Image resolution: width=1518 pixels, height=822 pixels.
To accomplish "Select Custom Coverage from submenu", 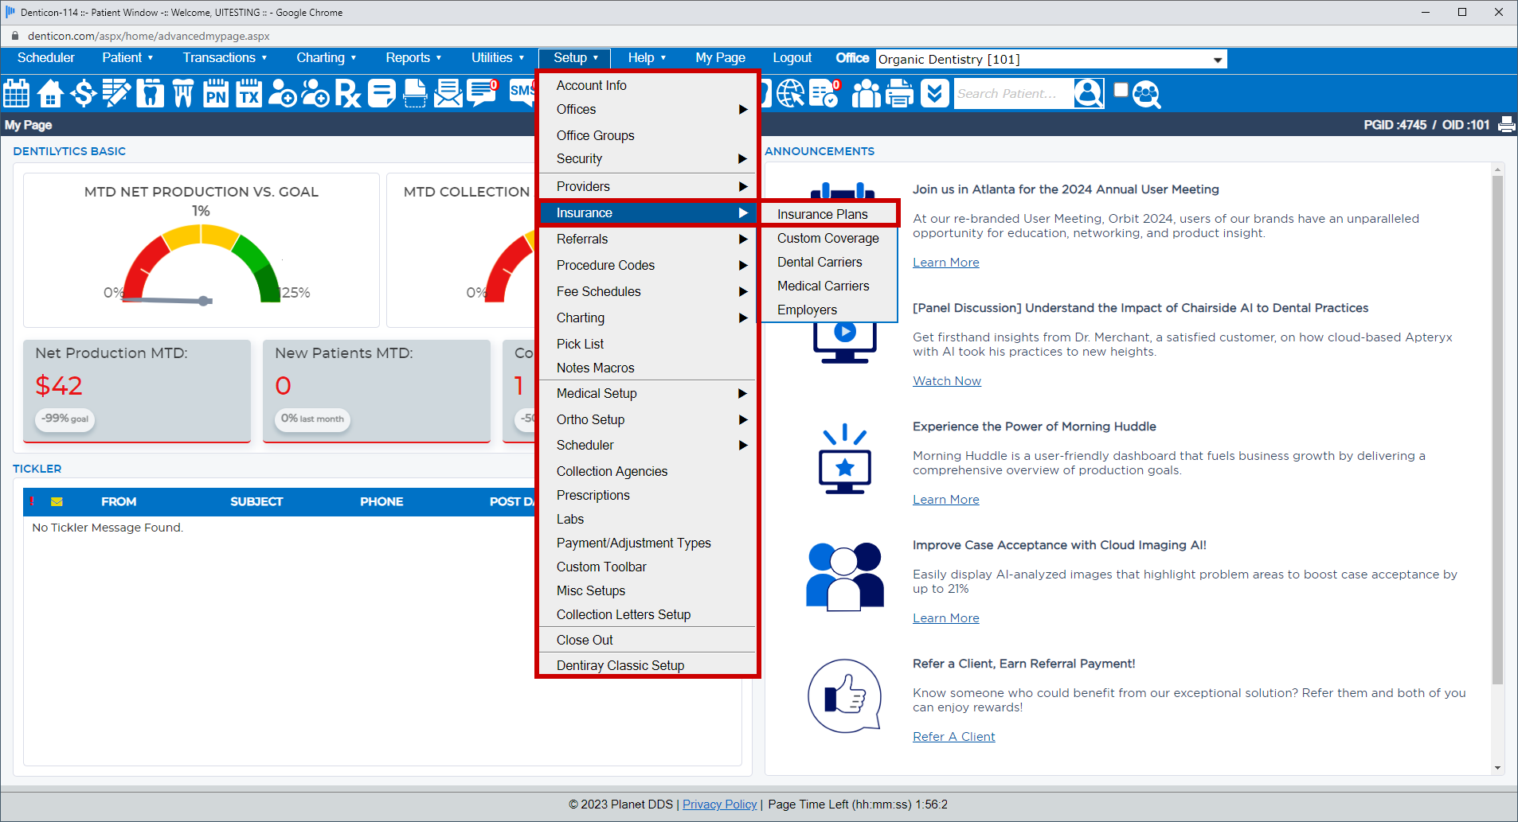I will (828, 238).
